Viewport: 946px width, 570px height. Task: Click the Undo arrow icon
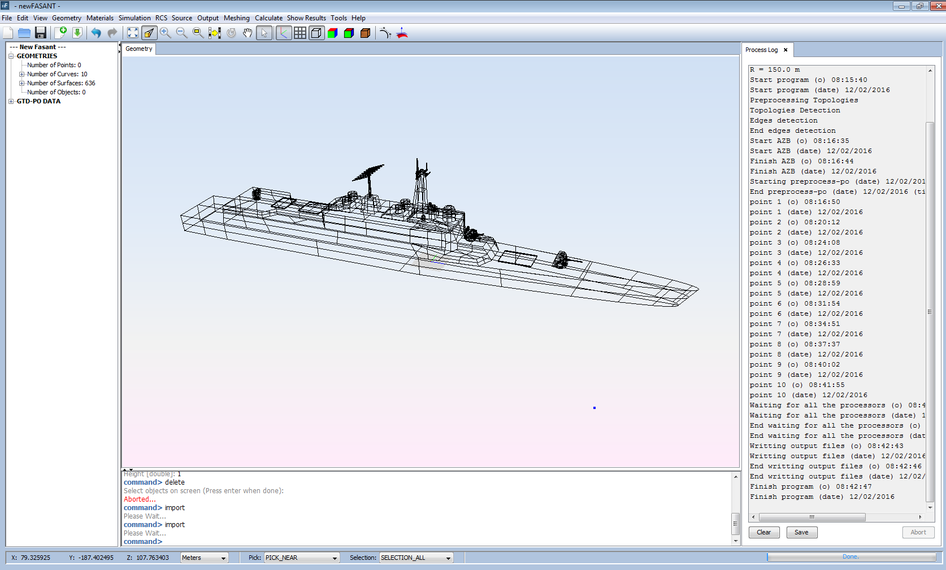pos(96,33)
